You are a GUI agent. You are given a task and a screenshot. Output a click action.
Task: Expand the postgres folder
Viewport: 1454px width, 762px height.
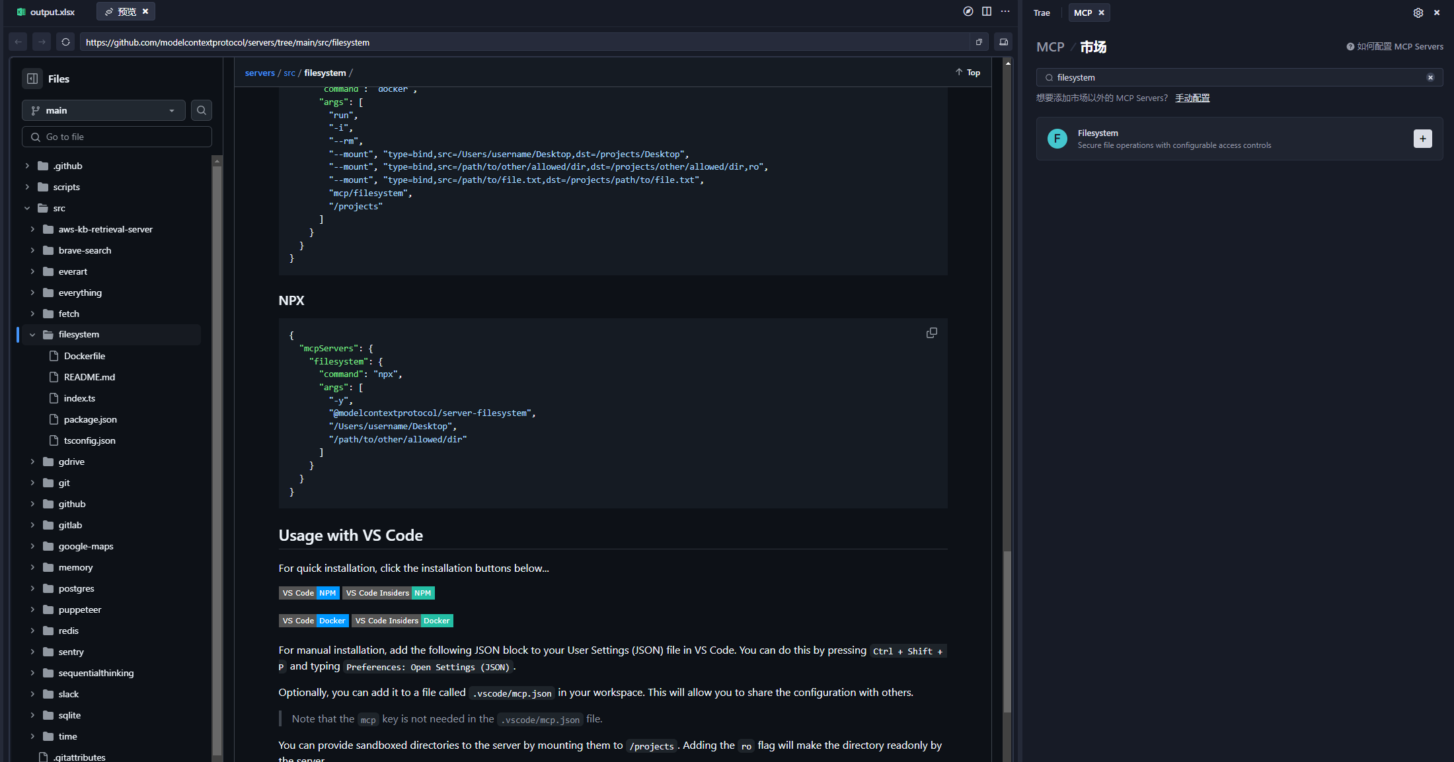click(32, 588)
